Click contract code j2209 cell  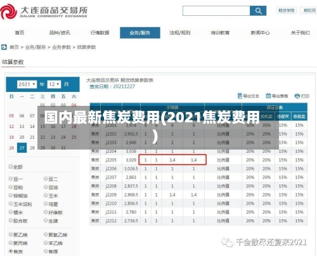point(111,195)
